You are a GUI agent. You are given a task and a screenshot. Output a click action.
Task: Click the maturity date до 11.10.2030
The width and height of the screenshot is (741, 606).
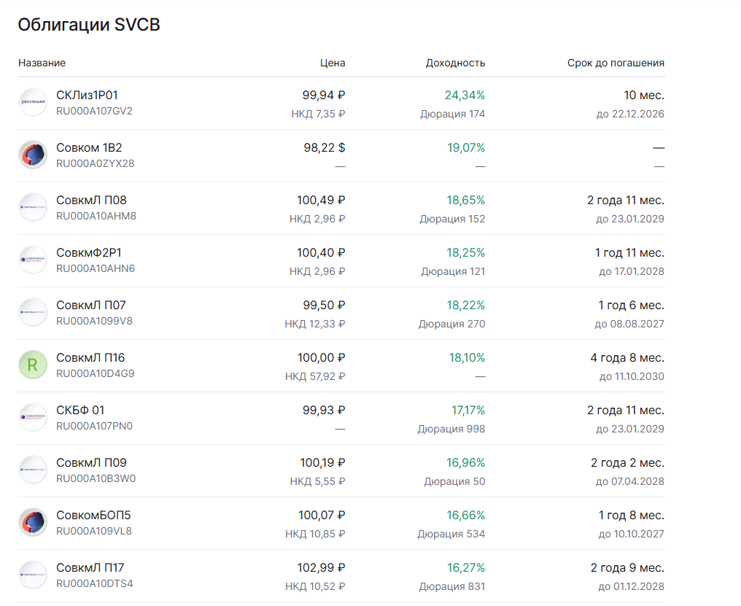(x=632, y=376)
